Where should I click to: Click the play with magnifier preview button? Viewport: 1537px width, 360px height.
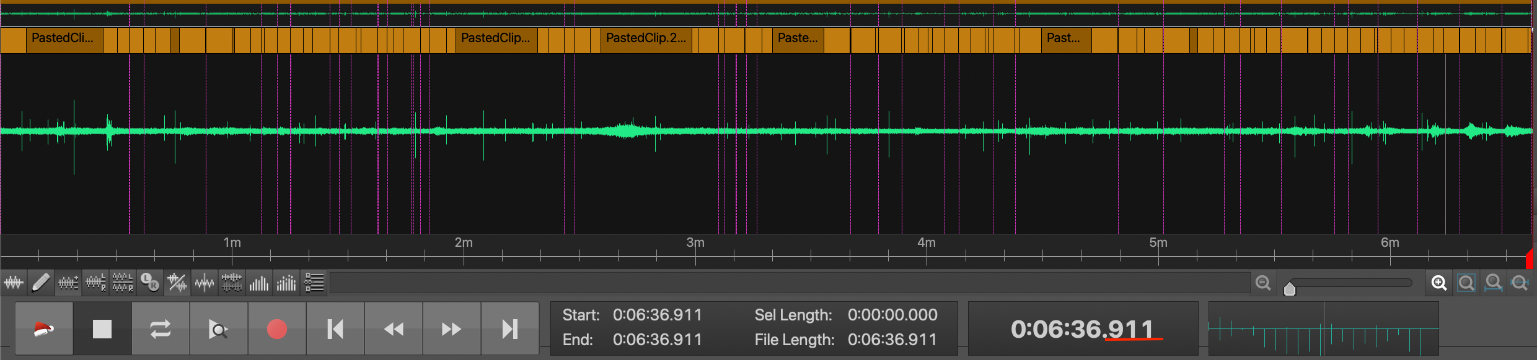point(219,329)
